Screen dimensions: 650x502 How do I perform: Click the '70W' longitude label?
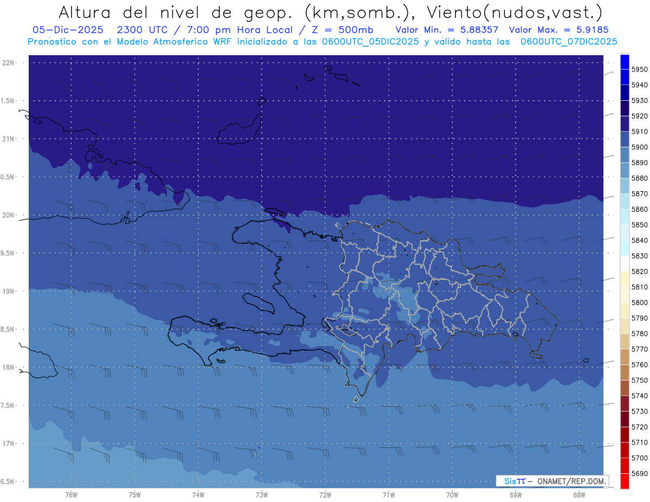point(452,495)
